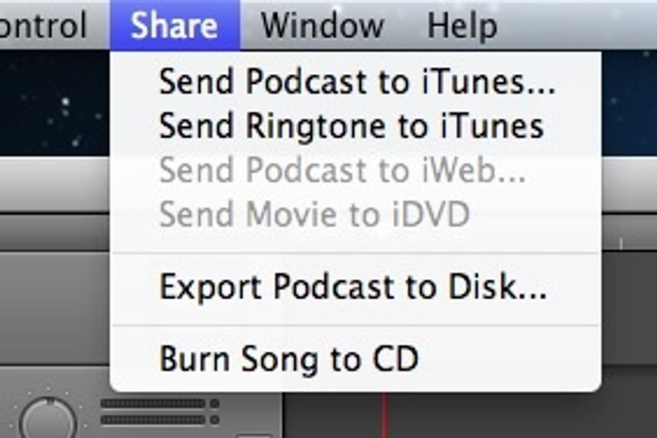Viewport: 657px width, 438px height.
Task: Click the upper level meter bar
Action: point(153,403)
